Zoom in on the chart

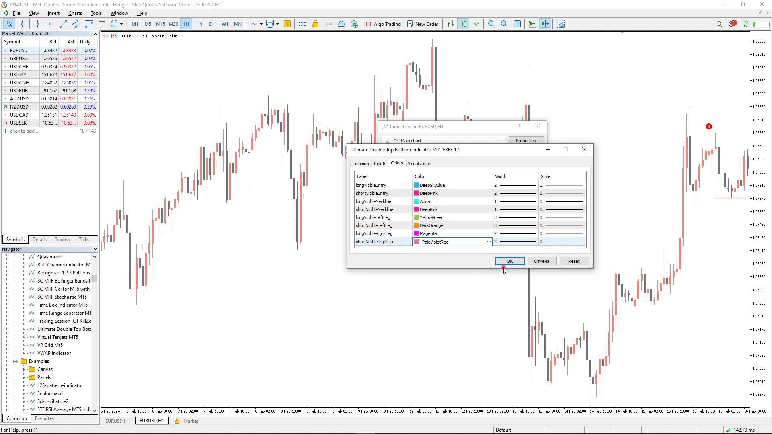491,24
